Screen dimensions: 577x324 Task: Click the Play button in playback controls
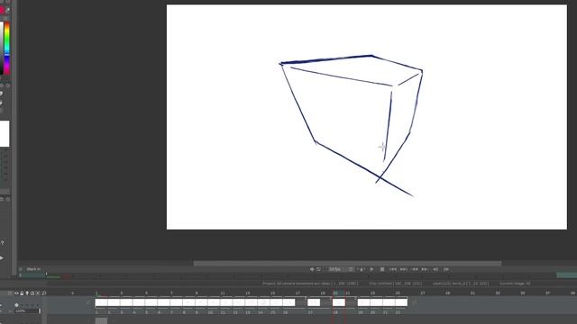[x=371, y=269]
